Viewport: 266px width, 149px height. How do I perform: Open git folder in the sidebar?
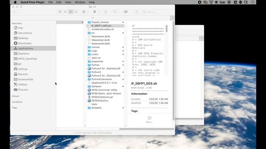tap(20, 64)
